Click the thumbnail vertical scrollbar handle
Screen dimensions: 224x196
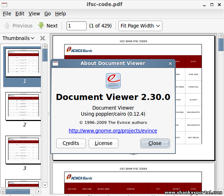pyautogui.click(x=45, y=55)
